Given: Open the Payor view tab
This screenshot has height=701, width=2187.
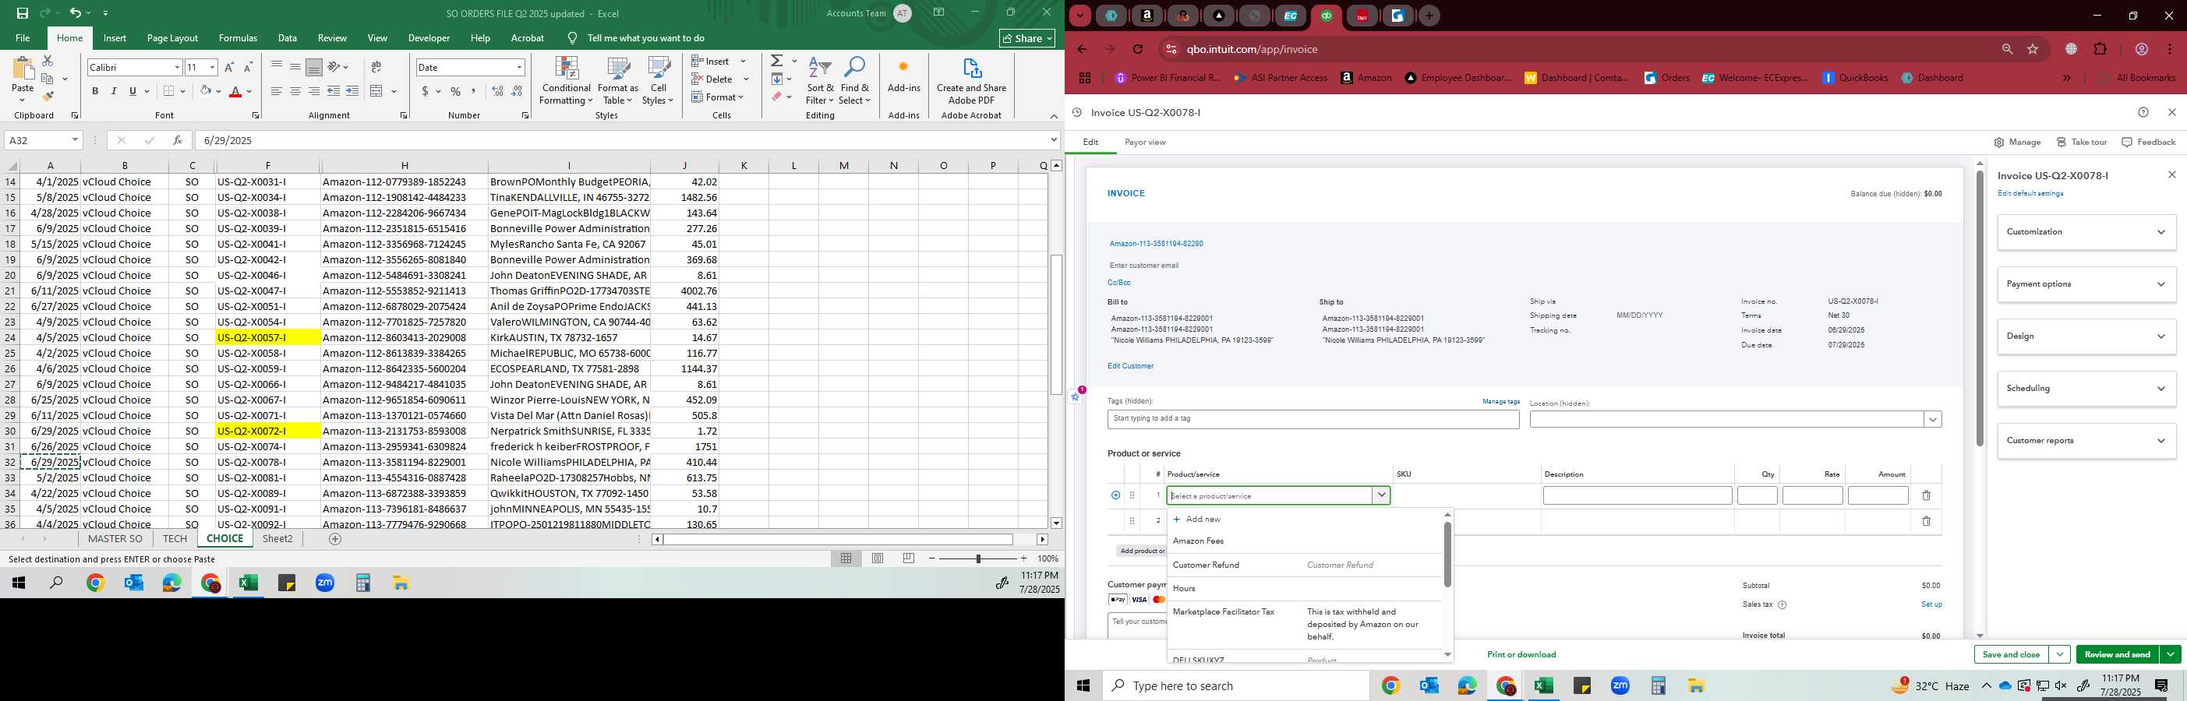Looking at the screenshot, I should pos(1144,143).
